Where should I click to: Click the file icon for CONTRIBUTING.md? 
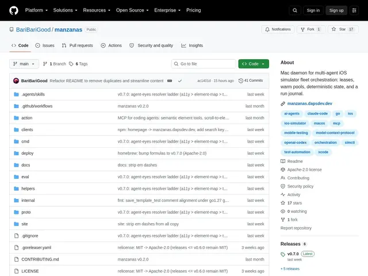[16, 259]
